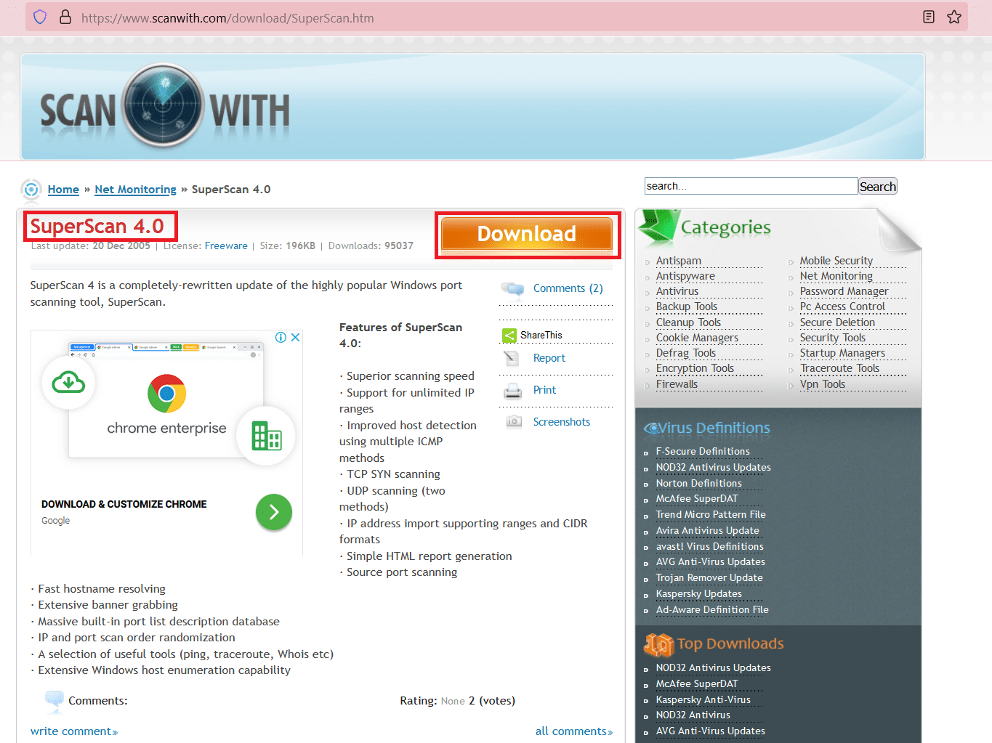Open the Home breadcrumb link
992x743 pixels.
pyautogui.click(x=63, y=190)
